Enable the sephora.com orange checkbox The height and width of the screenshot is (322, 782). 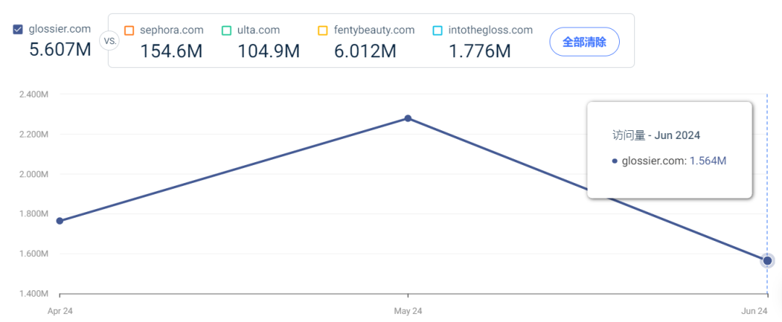coord(130,30)
